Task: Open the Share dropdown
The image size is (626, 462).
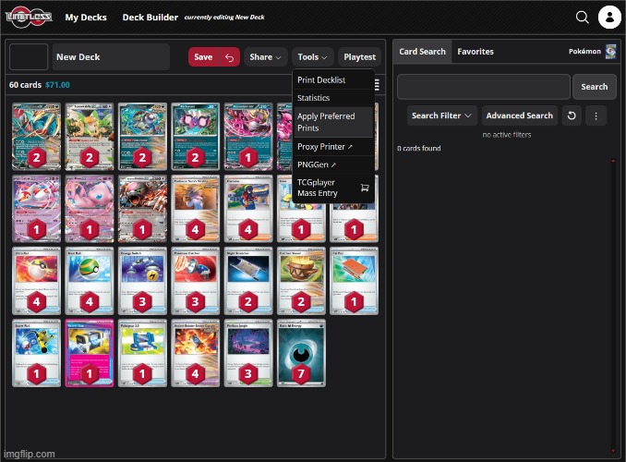Action: point(265,57)
